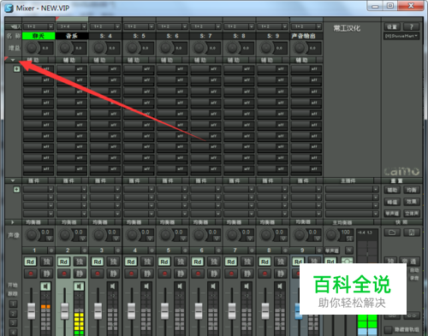Collapse the 辅助 aux section triangle
The height and width of the screenshot is (336, 428).
click(13, 60)
